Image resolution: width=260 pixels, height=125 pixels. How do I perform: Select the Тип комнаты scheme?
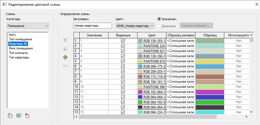[x=18, y=53]
